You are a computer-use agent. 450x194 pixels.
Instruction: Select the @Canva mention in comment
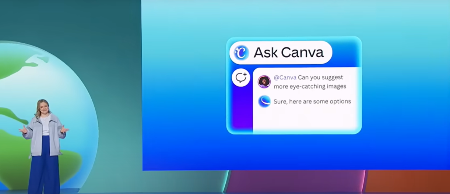pos(285,77)
